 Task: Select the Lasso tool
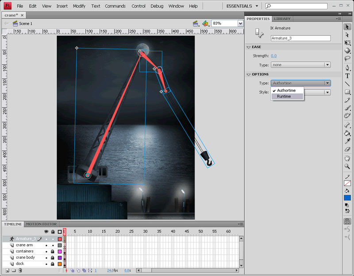point(347,58)
